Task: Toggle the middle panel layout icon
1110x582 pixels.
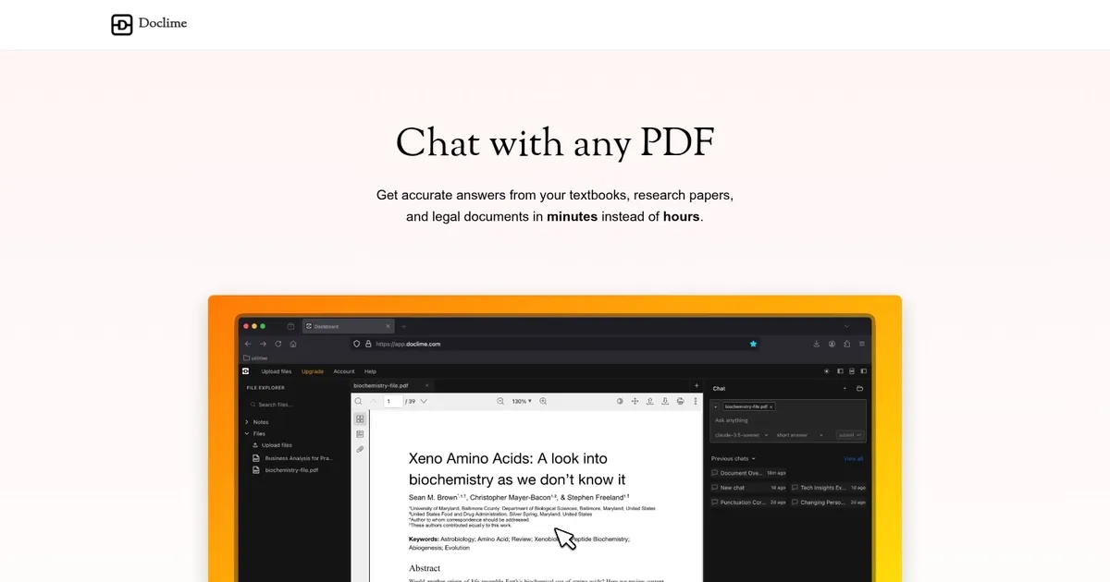Action: (x=851, y=371)
